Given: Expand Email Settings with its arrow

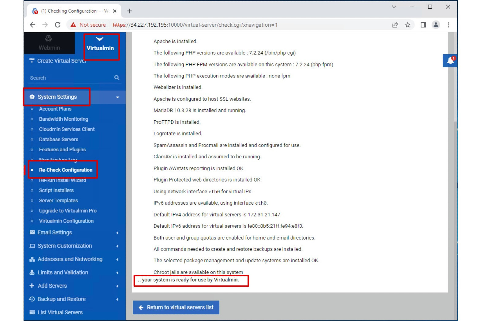Looking at the screenshot, I should (117, 233).
